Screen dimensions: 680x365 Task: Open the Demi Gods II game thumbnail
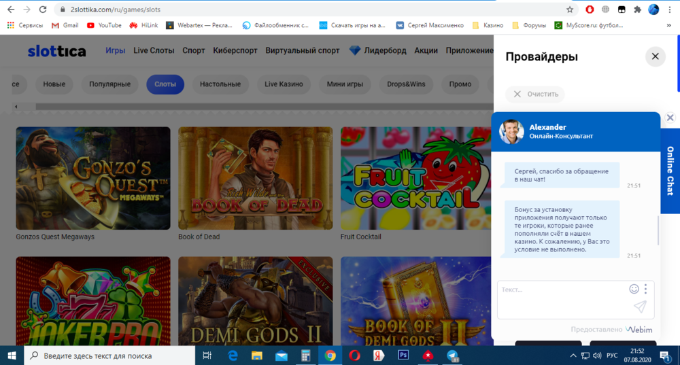click(256, 301)
